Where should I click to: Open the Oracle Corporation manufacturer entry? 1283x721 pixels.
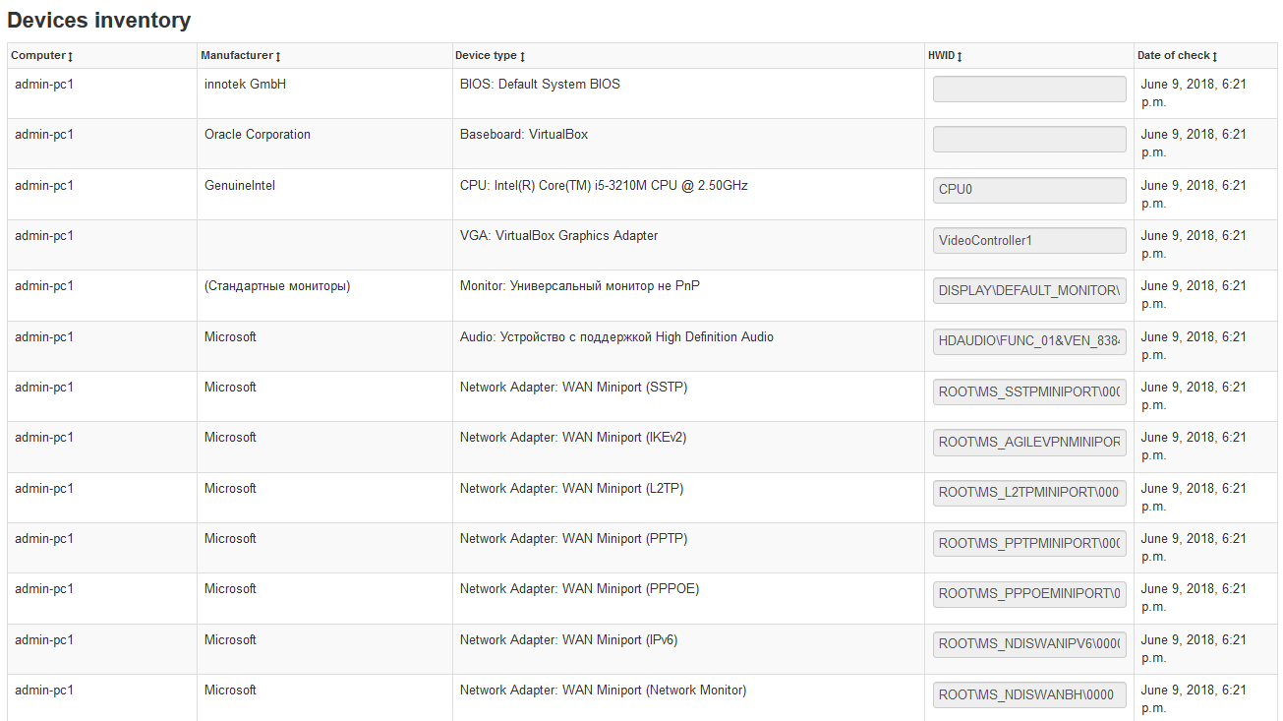pos(258,134)
